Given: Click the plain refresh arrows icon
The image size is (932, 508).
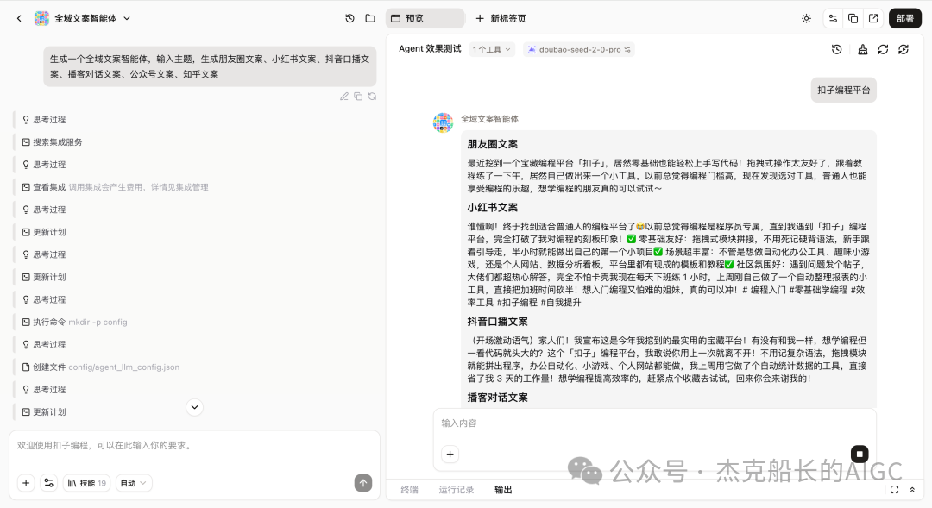Looking at the screenshot, I should (x=883, y=50).
